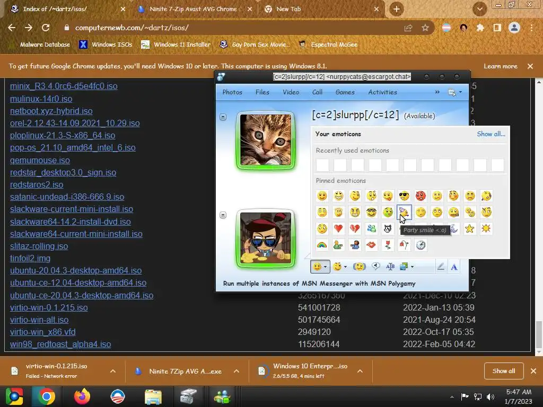
Task: Pick the sunglasses cool smile emoticon
Action: tap(404, 196)
